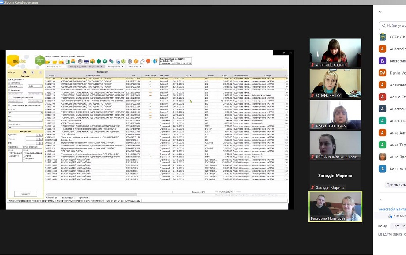Select Архів radio under Стан обробки
406x255 pixels.
[x=25, y=156]
